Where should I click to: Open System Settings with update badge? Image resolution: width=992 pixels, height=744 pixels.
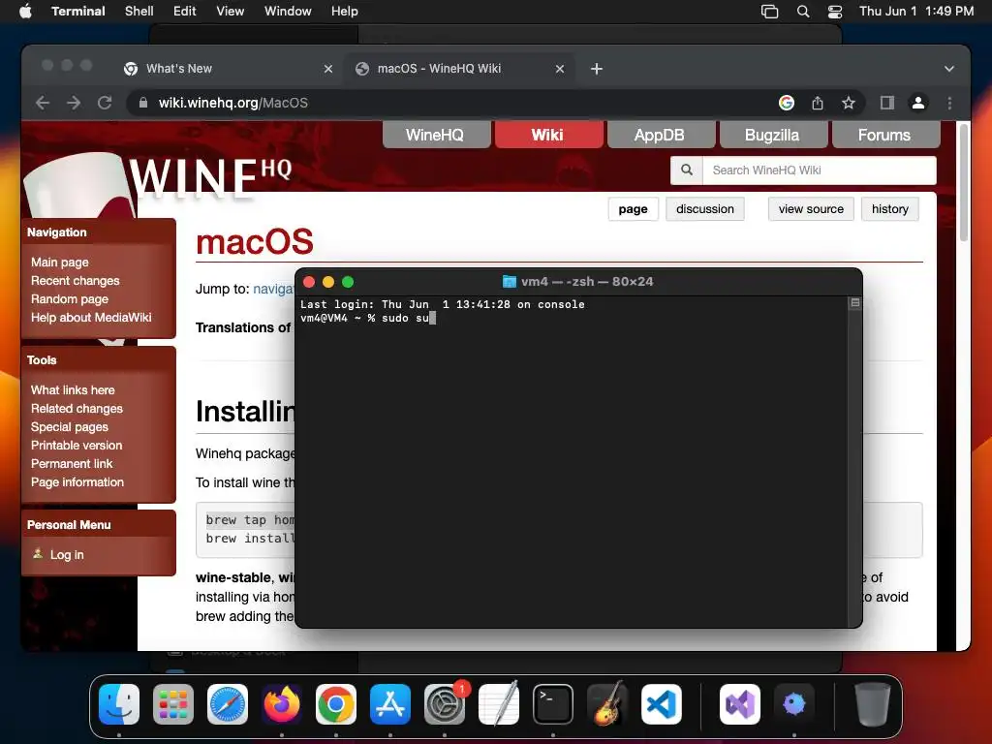click(x=445, y=704)
